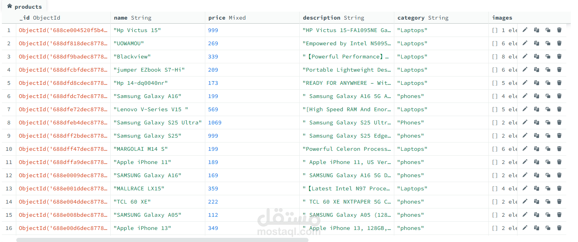
Task: Edit the Hp Victus 15 document
Action: click(x=525, y=30)
